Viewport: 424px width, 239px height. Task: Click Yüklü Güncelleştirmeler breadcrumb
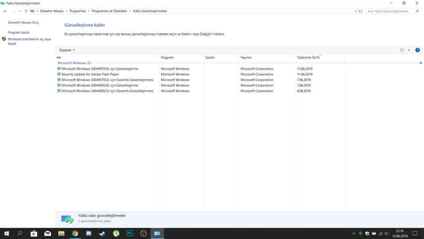pos(150,11)
